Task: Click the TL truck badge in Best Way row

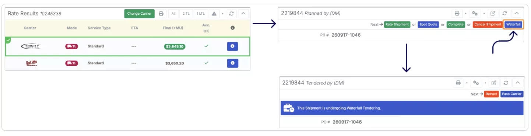Action: click(71, 63)
